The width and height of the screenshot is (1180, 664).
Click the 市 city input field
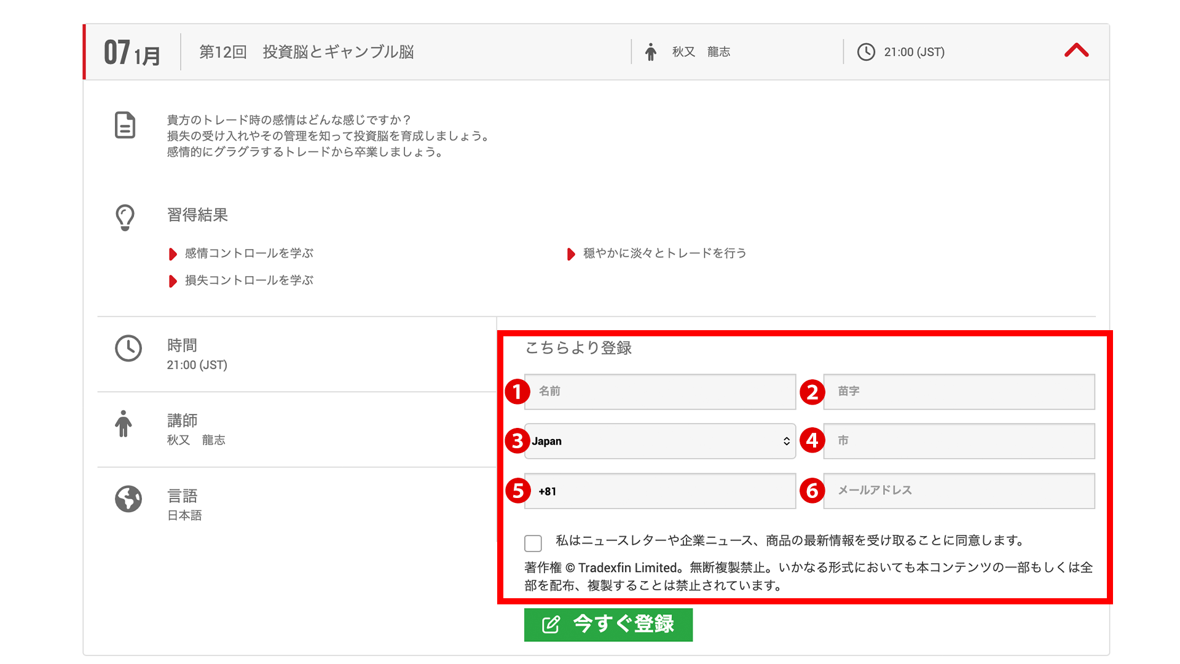(x=959, y=441)
